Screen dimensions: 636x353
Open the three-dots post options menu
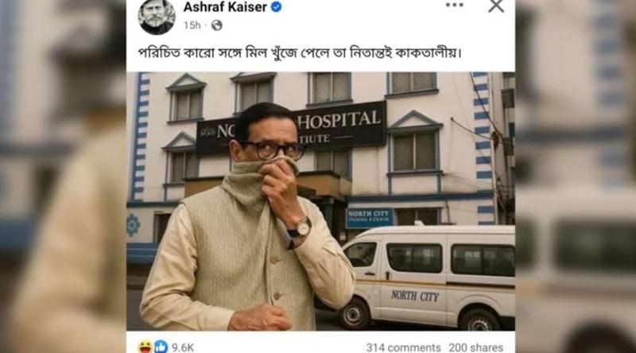tap(454, 6)
